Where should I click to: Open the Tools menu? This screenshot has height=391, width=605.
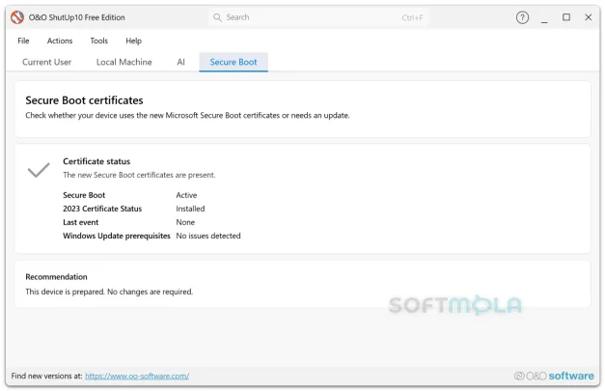pyautogui.click(x=99, y=41)
